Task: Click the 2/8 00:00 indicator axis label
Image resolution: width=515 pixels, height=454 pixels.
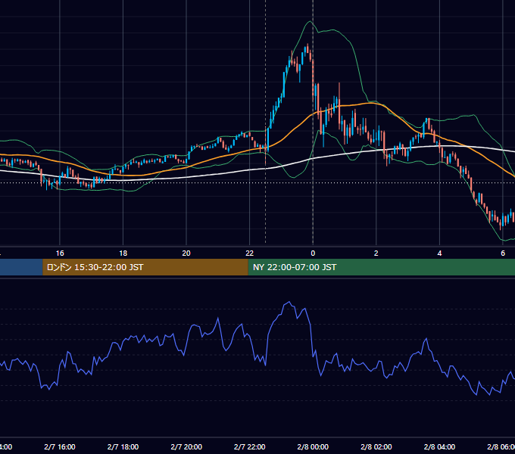Action: (x=313, y=446)
